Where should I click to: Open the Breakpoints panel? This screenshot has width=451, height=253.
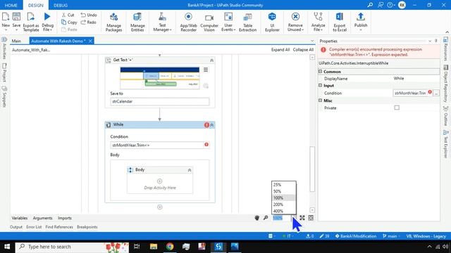87,227
